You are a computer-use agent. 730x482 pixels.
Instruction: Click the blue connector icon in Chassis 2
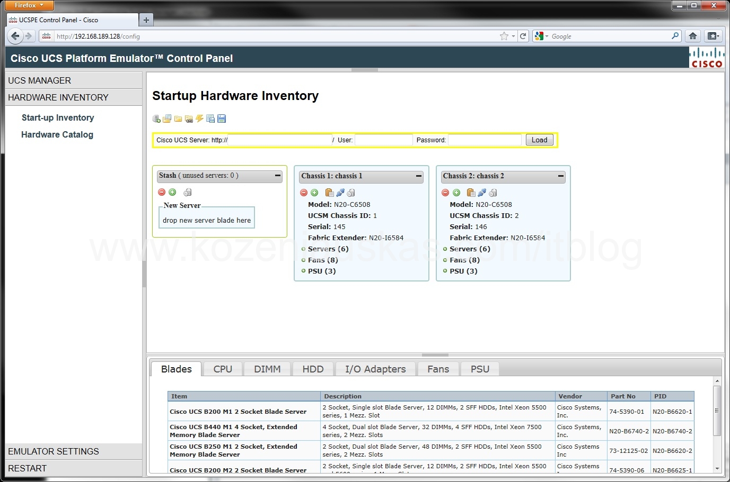(482, 193)
